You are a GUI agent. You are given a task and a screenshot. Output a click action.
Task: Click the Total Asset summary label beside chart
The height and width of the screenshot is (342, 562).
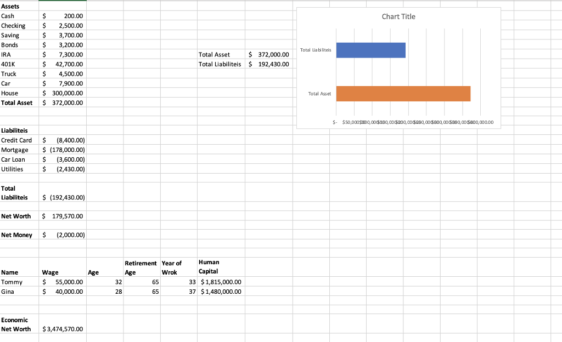point(221,54)
